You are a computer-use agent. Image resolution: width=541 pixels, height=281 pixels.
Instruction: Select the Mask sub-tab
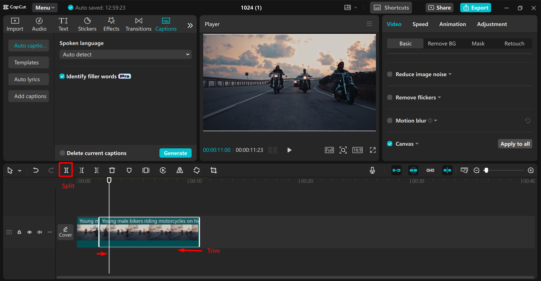click(x=478, y=43)
